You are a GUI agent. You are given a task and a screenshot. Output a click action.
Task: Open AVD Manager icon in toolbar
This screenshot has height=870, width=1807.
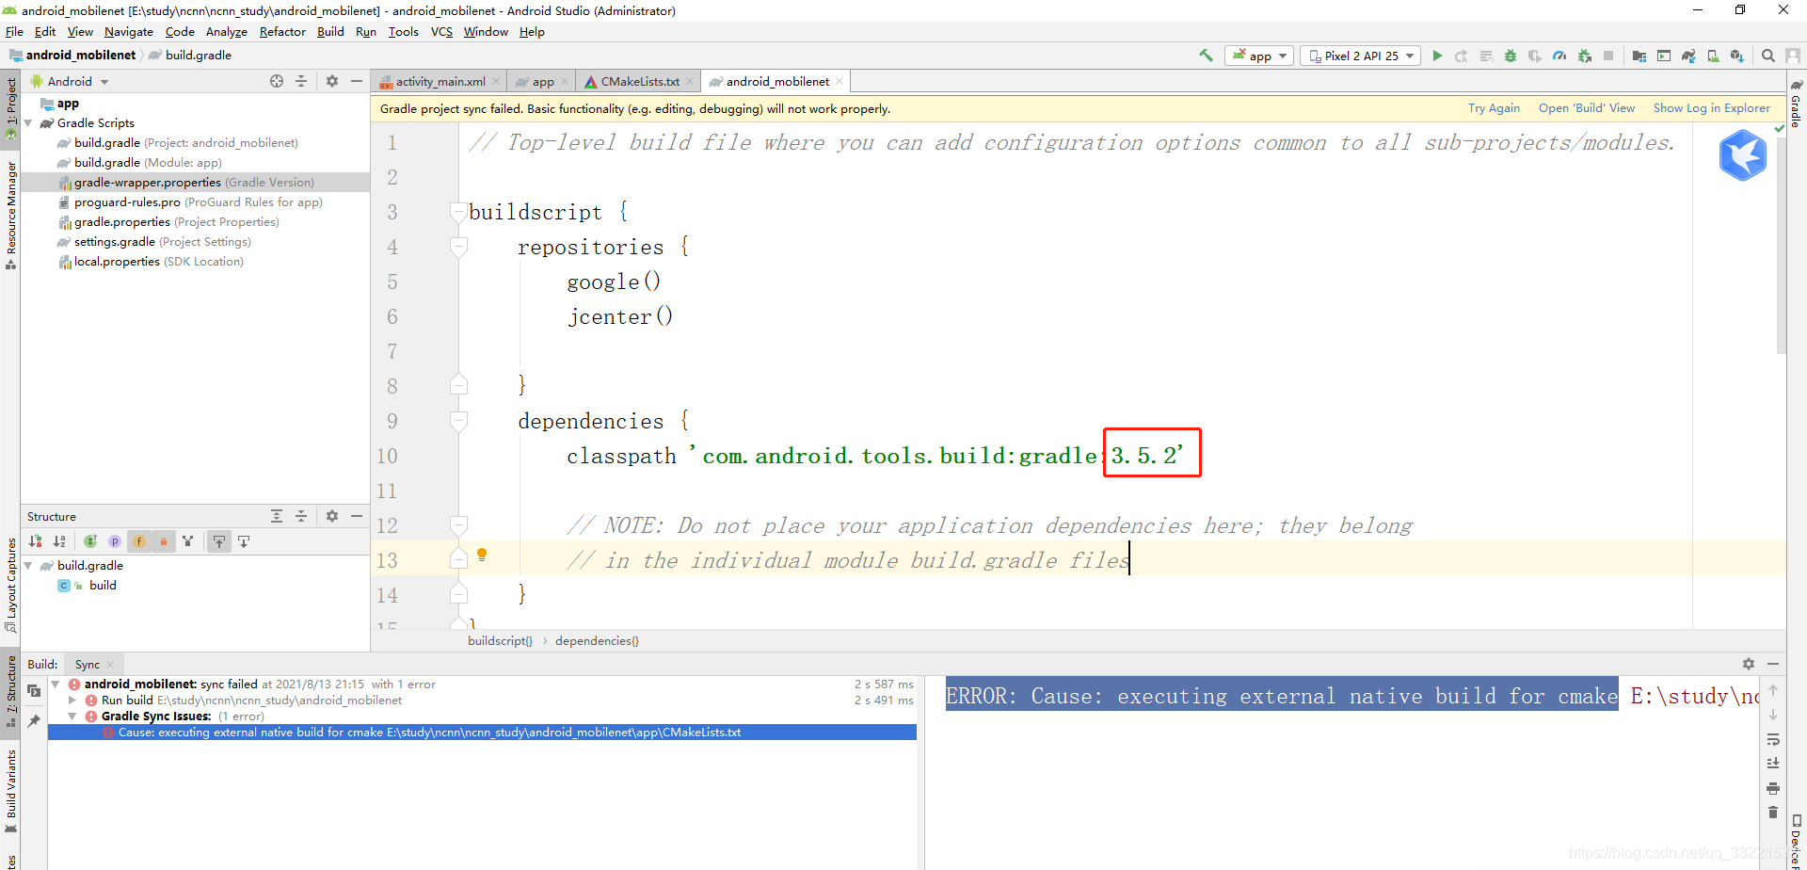point(1713,56)
